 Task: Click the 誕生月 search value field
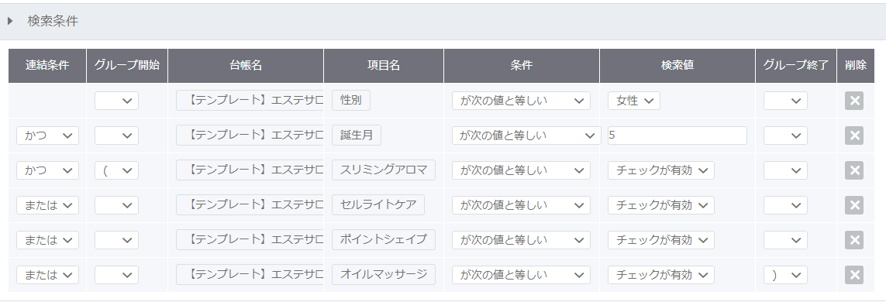point(677,136)
